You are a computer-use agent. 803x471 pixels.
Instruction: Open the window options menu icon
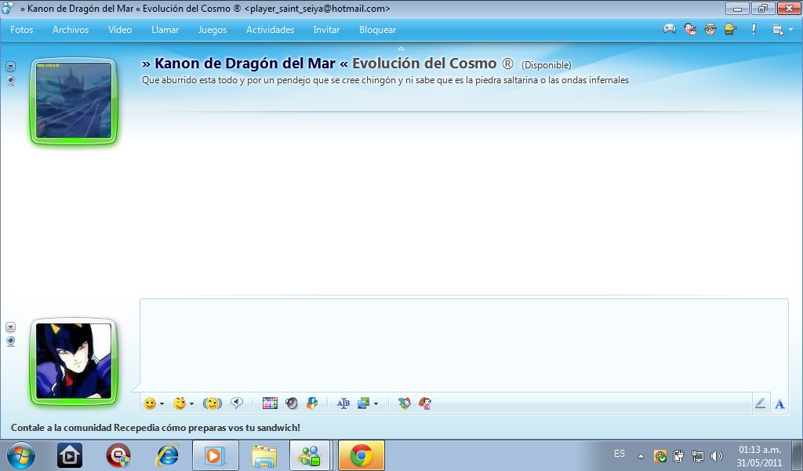[x=778, y=30]
